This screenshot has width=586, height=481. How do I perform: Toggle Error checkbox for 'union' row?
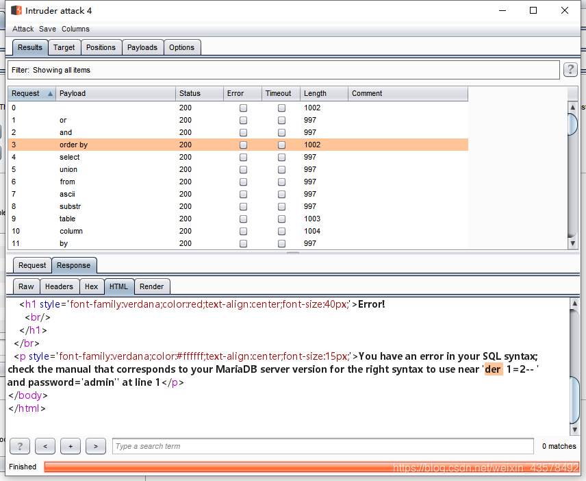pos(243,169)
